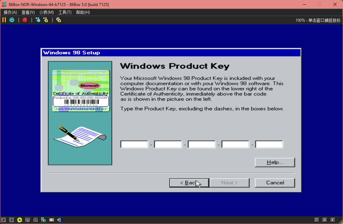Minimize the 86Box window
Screen dimensions: 343x224
[305, 4]
